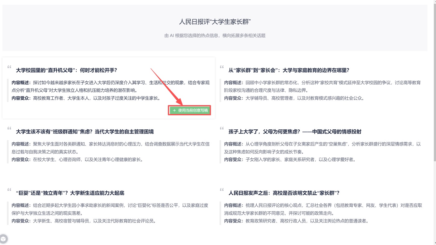The width and height of the screenshot is (436, 245).
Task: Click the “巨婴”还是“独立青年” card title
Action: tap(70, 193)
